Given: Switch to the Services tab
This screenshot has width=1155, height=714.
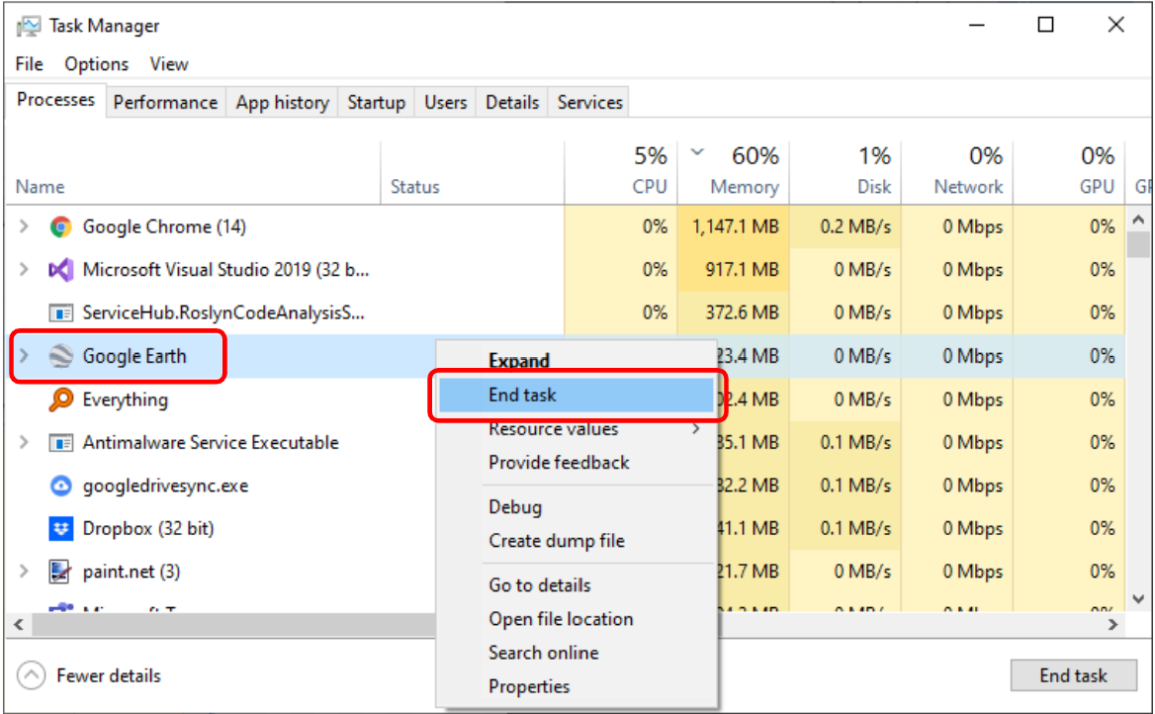Looking at the screenshot, I should [590, 103].
